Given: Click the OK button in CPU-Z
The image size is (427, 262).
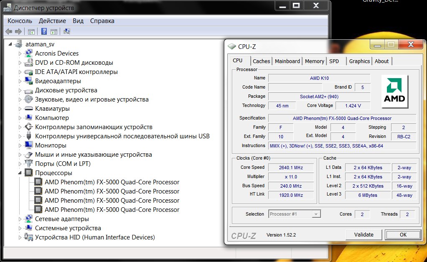Looking at the screenshot, I should pyautogui.click(x=403, y=234).
